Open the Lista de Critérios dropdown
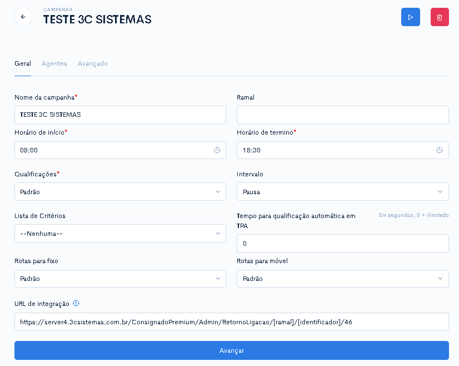Screen dimensions: 459x366 120,233
